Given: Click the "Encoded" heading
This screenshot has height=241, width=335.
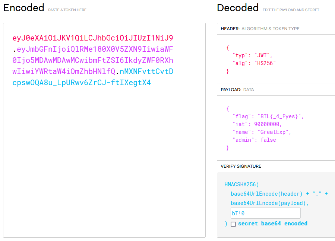Looking at the screenshot, I should pyautogui.click(x=24, y=8).
